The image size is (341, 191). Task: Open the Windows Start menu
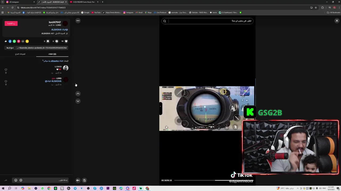tap(3, 188)
